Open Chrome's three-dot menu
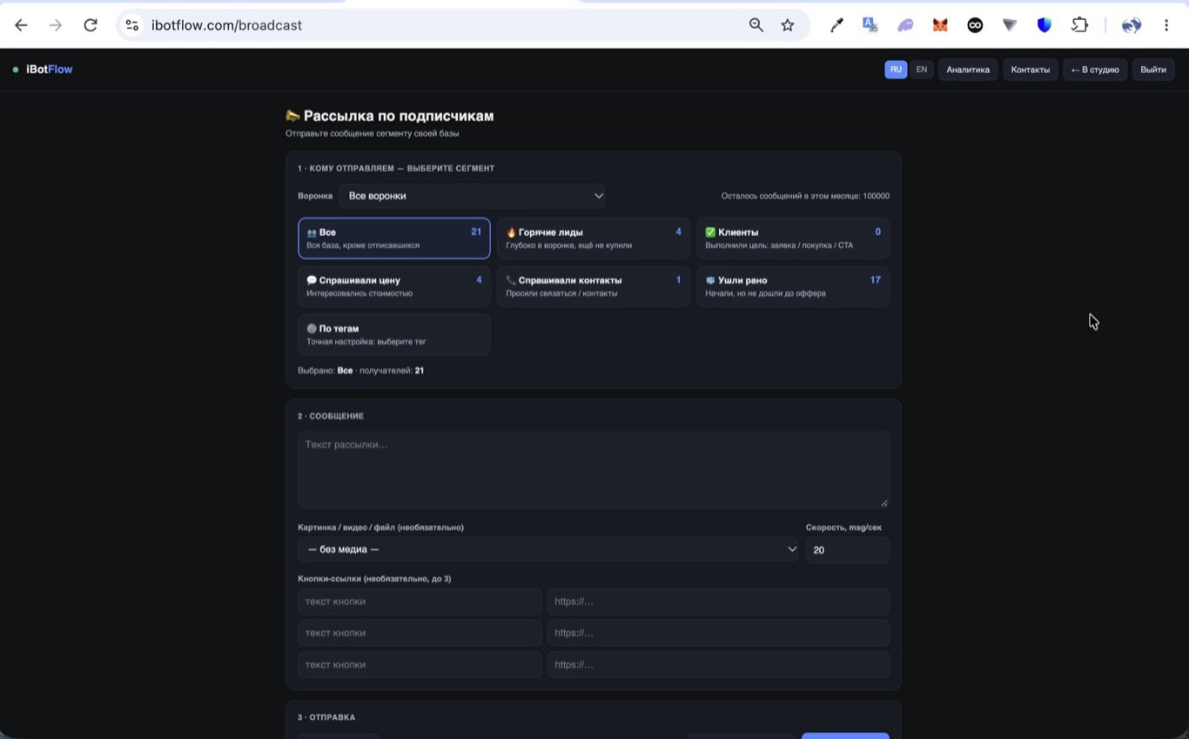 coord(1166,25)
